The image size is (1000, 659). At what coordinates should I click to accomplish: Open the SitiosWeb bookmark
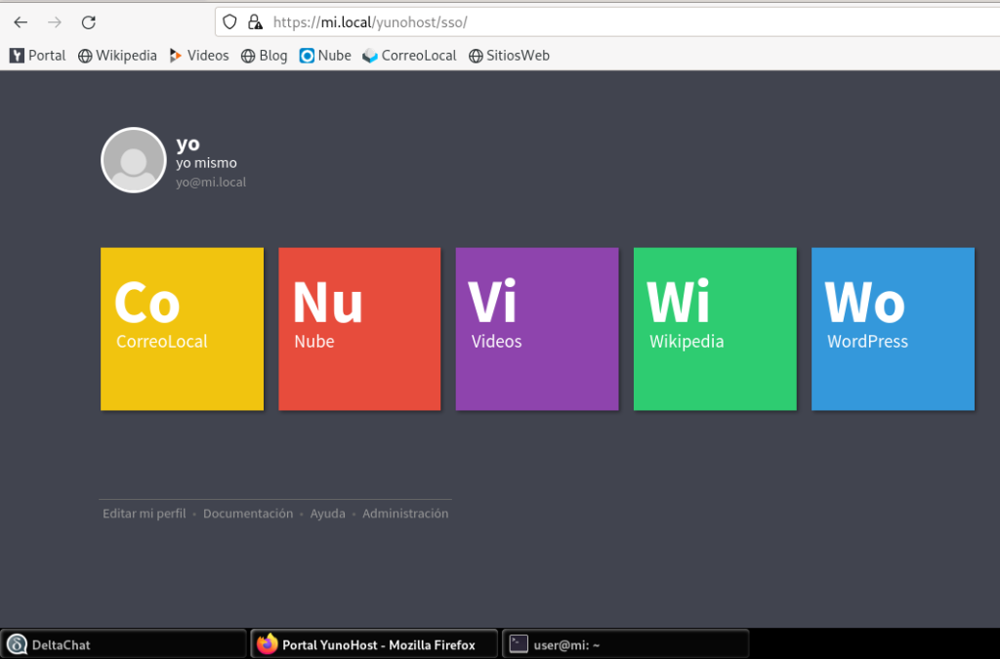pos(509,56)
